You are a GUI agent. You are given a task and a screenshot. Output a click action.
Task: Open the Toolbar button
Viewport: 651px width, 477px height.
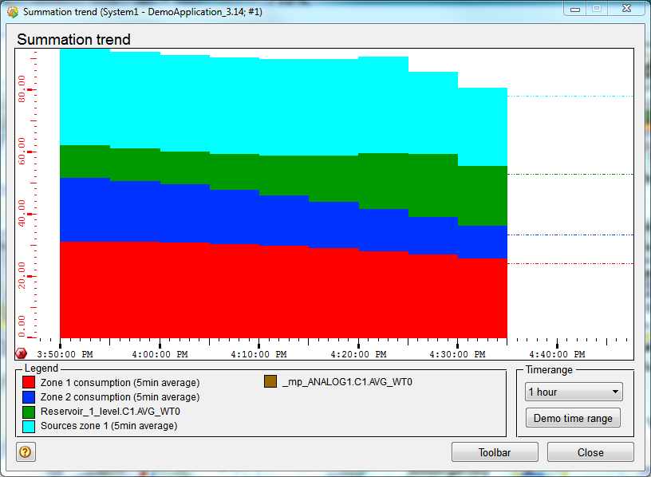[495, 452]
